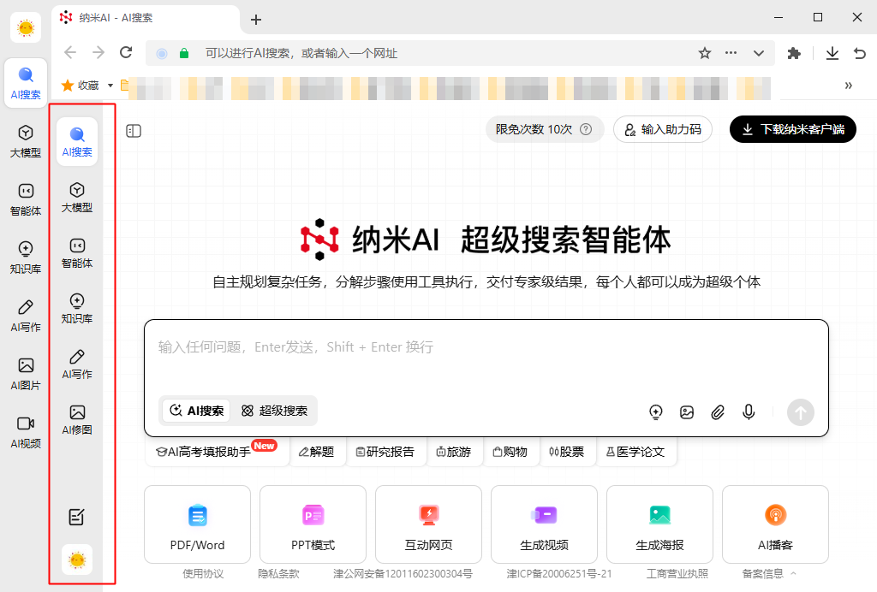Open AI视频 in the browser sidebar
The image size is (877, 592).
26,432
